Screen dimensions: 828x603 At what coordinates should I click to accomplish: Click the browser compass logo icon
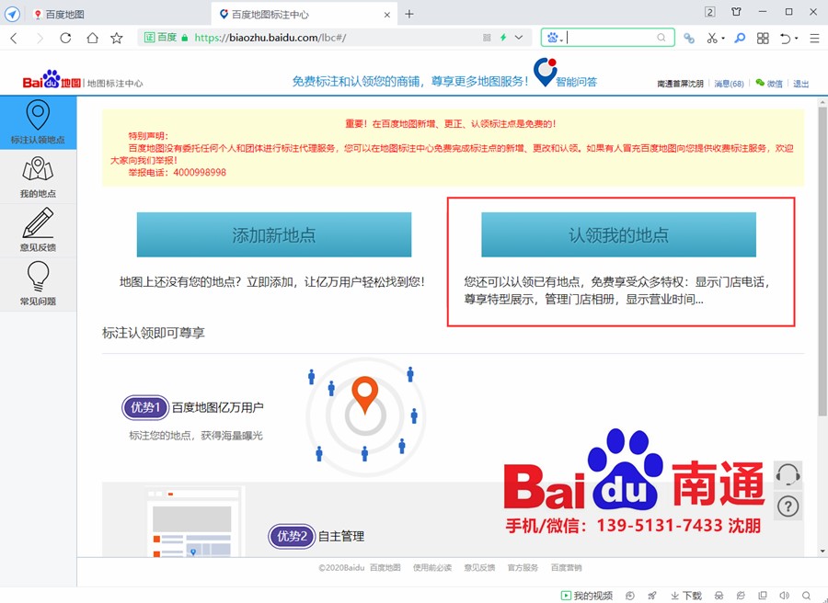tap(12, 14)
